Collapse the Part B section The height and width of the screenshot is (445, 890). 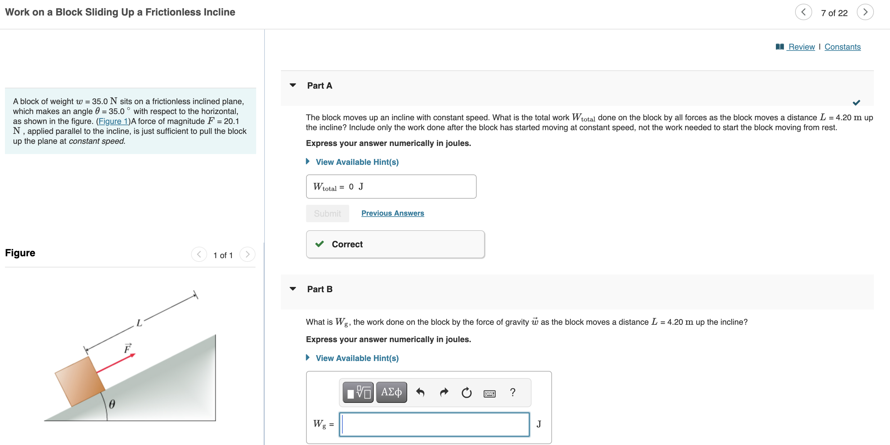(293, 289)
